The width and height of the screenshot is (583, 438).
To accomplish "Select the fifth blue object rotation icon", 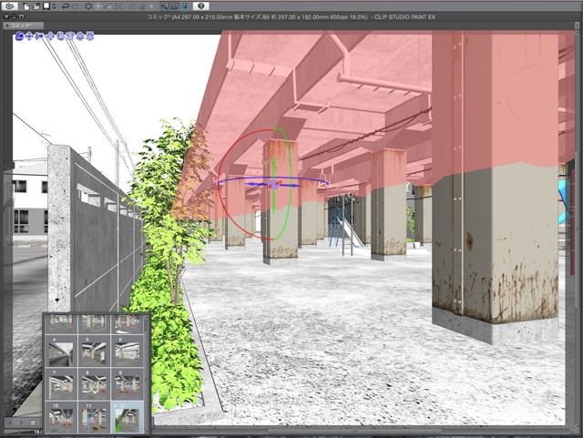I will point(60,36).
